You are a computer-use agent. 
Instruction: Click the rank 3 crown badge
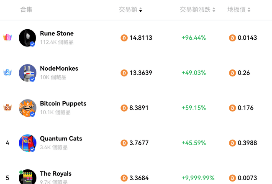point(8,107)
